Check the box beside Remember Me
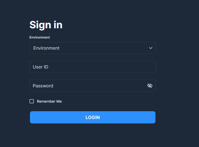Viewport: 199px width, 147px height. (32, 101)
